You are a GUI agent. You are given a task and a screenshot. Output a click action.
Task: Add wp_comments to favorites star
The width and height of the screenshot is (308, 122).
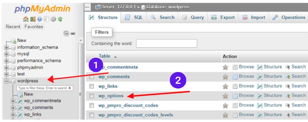225,77
